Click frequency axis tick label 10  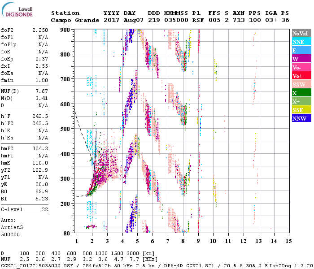click(x=214, y=241)
